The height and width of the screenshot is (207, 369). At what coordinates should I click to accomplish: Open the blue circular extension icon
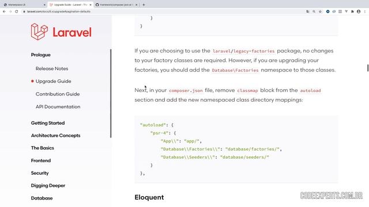[x=327, y=11]
